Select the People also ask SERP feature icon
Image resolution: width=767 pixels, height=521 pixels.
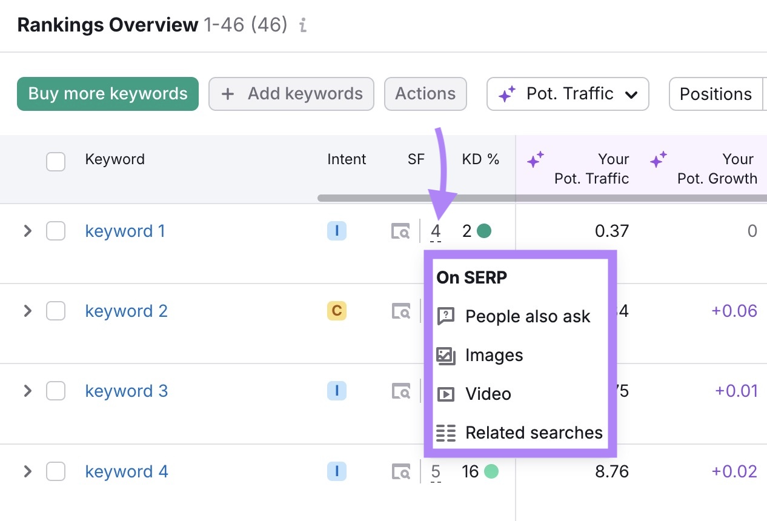pos(445,316)
